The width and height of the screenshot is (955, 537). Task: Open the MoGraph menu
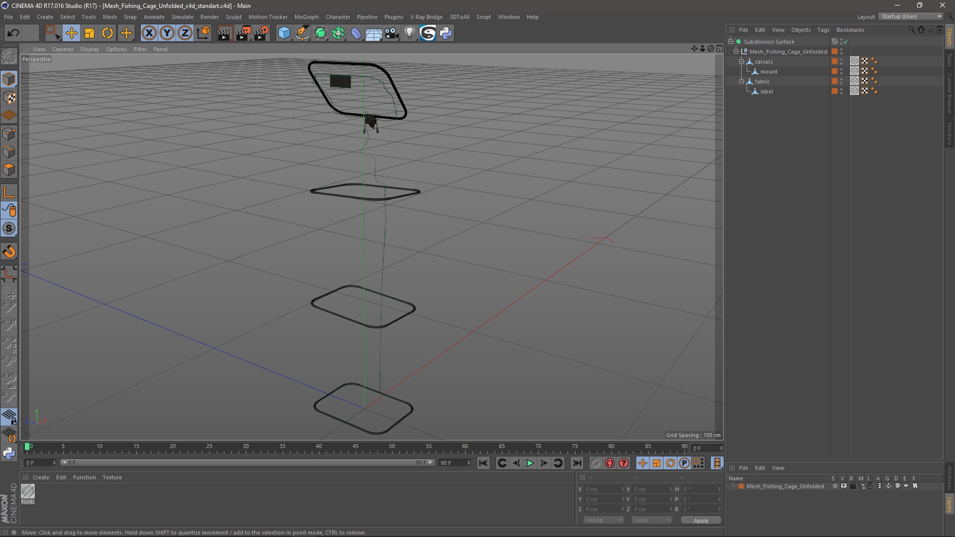click(306, 17)
